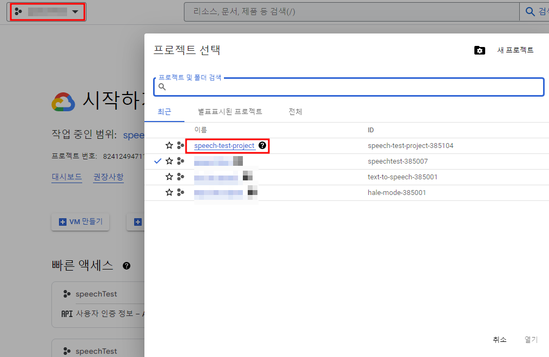Image resolution: width=549 pixels, height=357 pixels.
Task: Cancel the dialog with 취소
Action: point(500,339)
